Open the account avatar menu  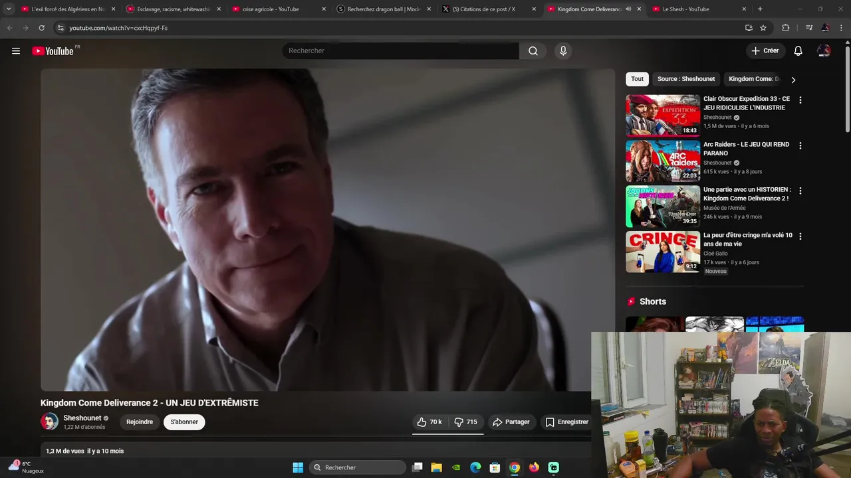824,51
